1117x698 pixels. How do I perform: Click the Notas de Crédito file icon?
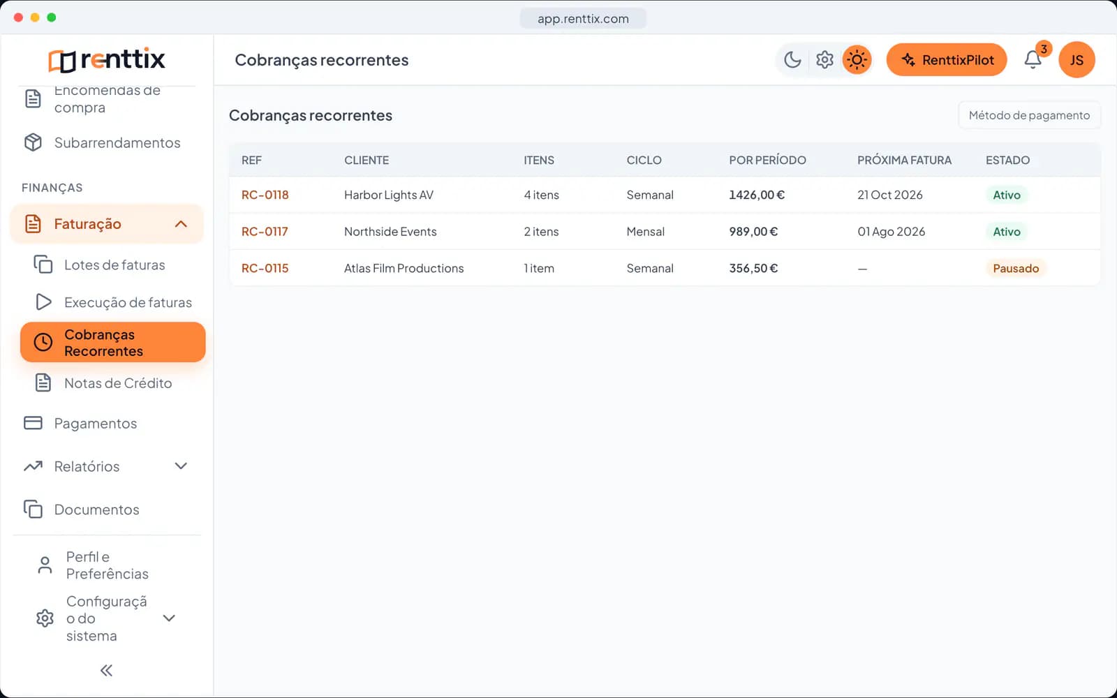(x=43, y=383)
